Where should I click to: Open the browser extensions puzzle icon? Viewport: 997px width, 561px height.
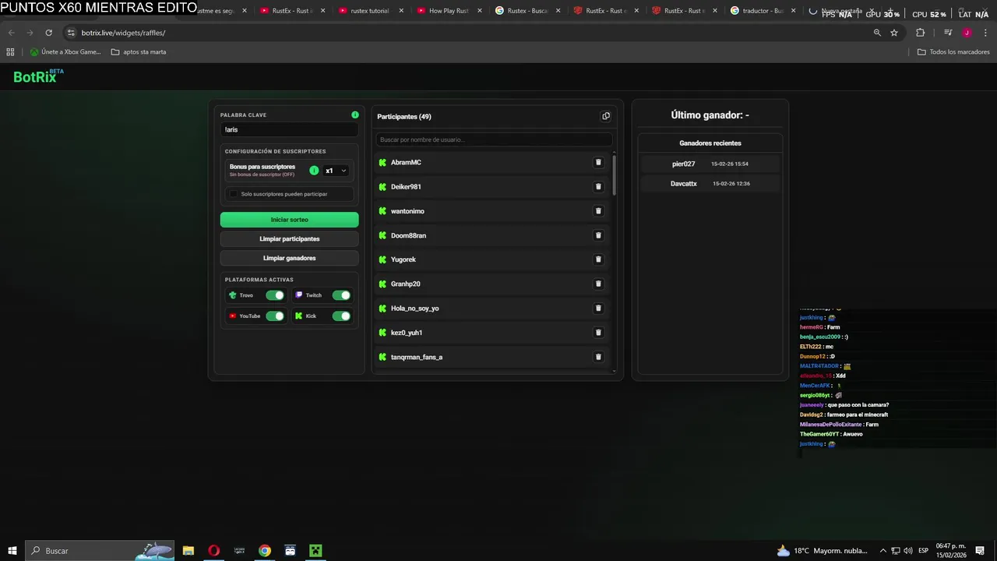click(920, 33)
